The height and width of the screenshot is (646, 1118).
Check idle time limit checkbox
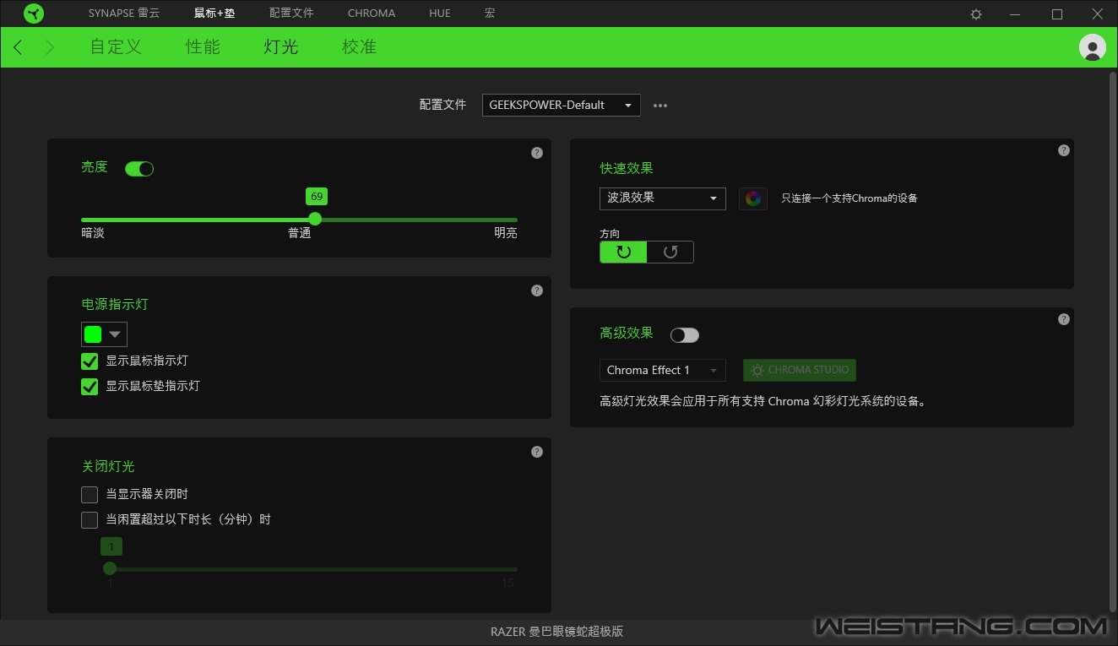[90, 520]
